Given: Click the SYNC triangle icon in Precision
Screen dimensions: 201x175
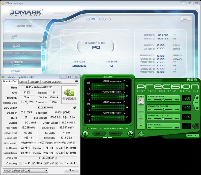Looking at the screenshot, I should pyautogui.click(x=141, y=134).
